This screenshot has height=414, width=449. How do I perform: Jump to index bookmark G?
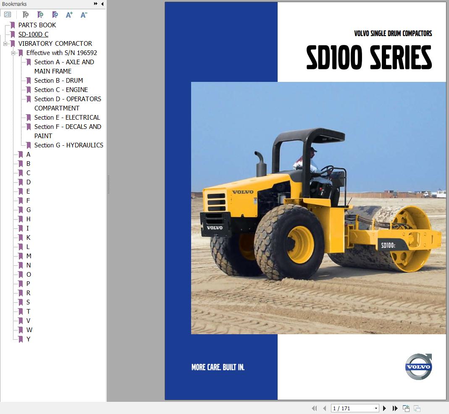(28, 210)
